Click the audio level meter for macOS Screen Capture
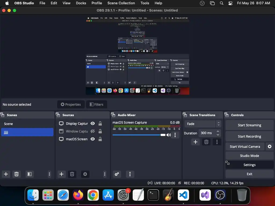 (x=146, y=126)
